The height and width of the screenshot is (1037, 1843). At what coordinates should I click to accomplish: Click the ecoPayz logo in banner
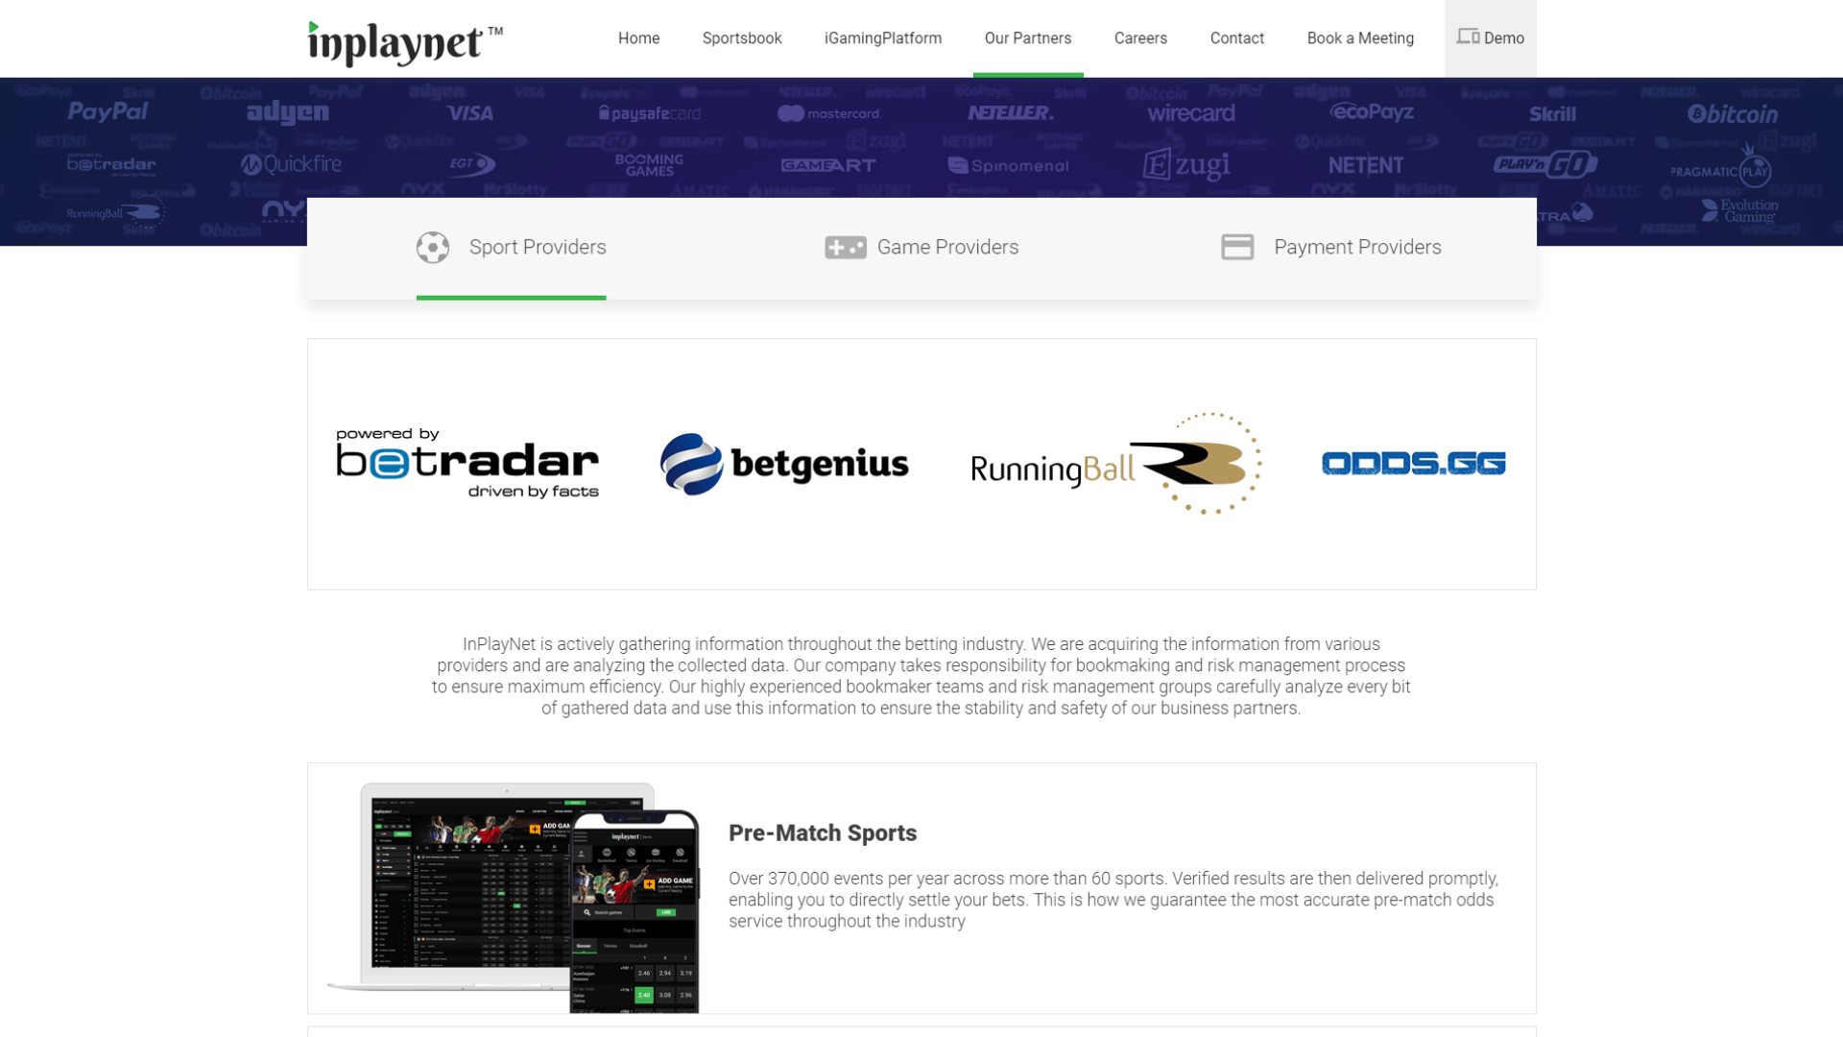[1372, 112]
